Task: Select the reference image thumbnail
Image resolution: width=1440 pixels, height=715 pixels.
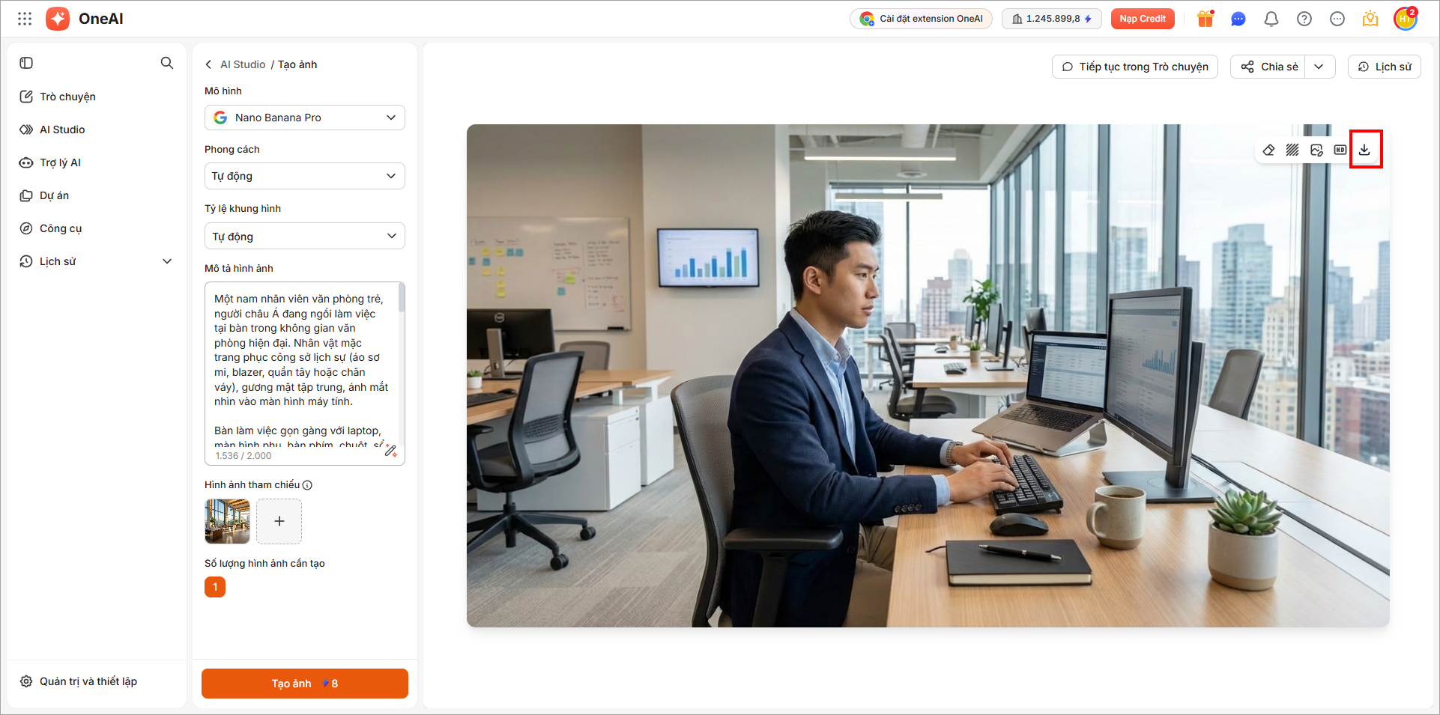Action: (227, 521)
